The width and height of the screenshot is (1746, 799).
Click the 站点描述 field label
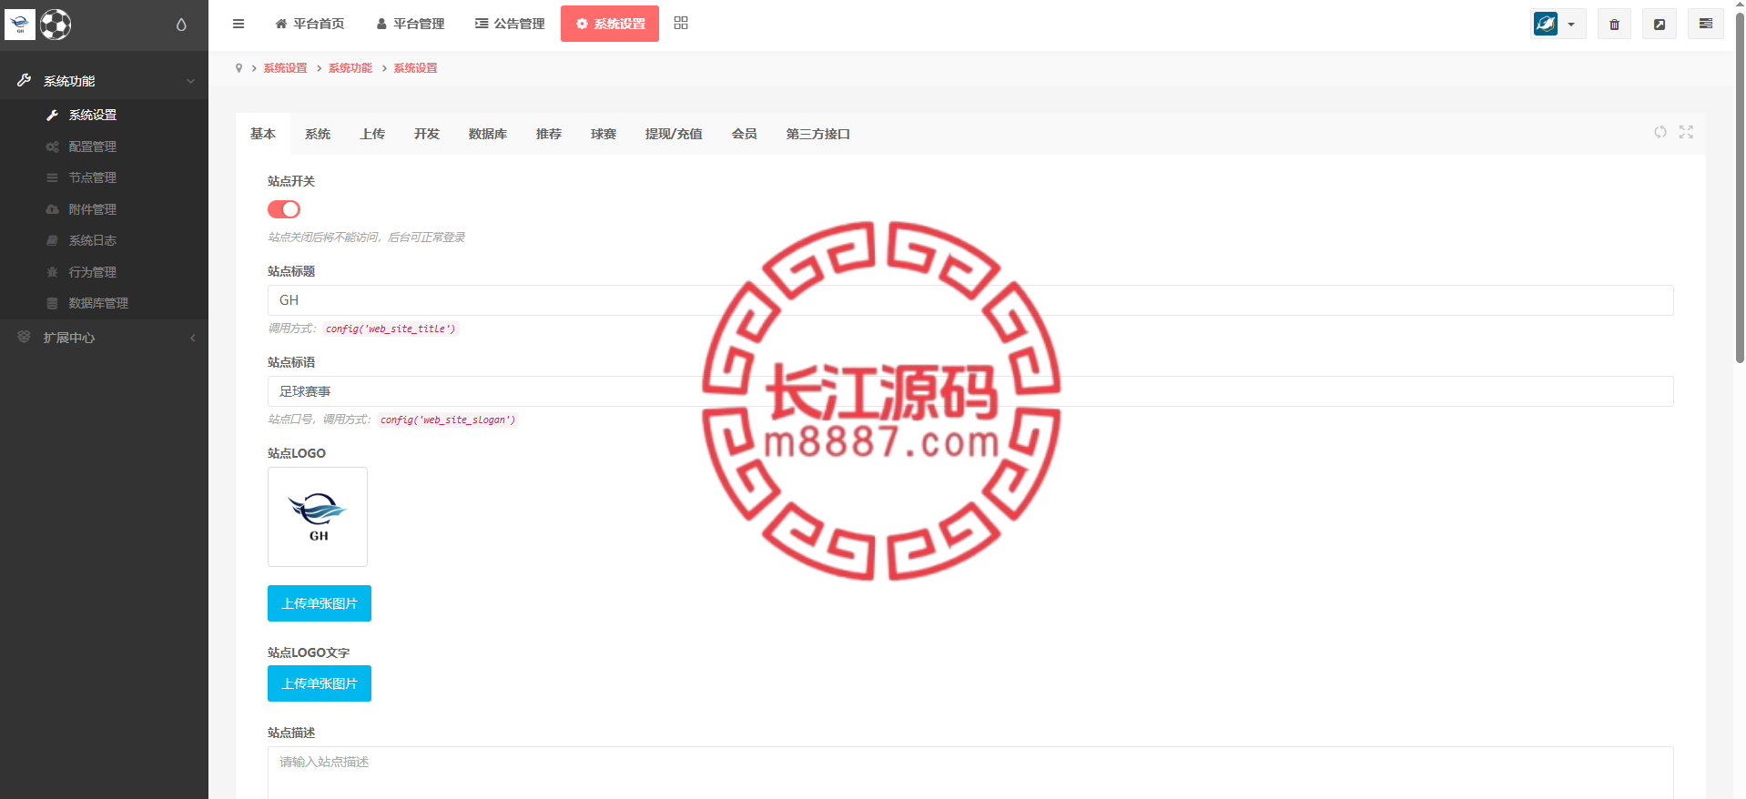point(291,733)
